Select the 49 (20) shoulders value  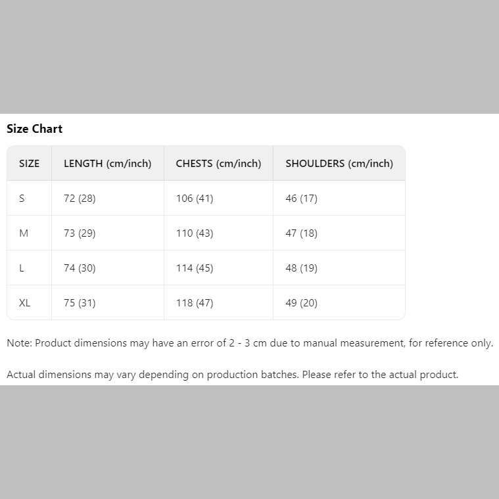(x=301, y=303)
